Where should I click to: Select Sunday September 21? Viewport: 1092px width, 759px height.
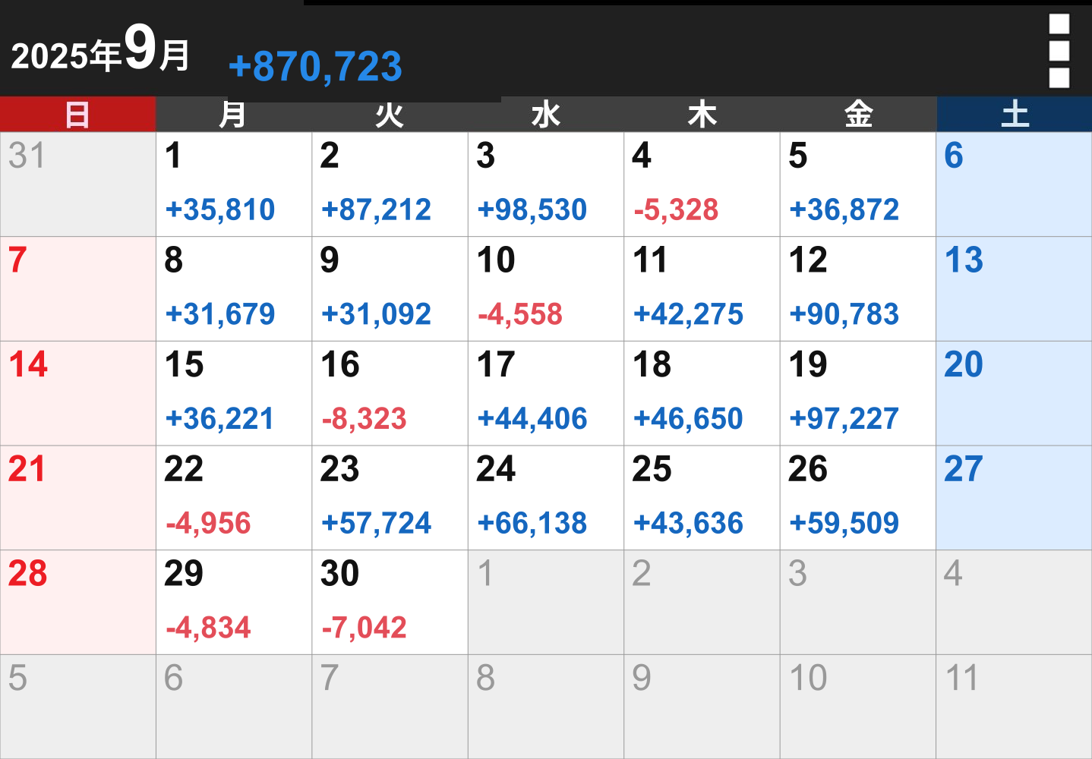coord(78,498)
